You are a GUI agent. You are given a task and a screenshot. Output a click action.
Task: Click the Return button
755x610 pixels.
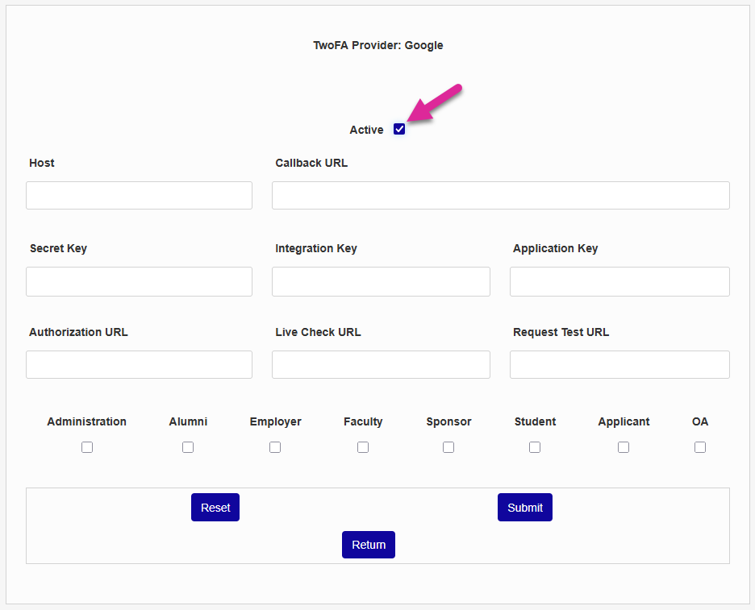pos(369,545)
